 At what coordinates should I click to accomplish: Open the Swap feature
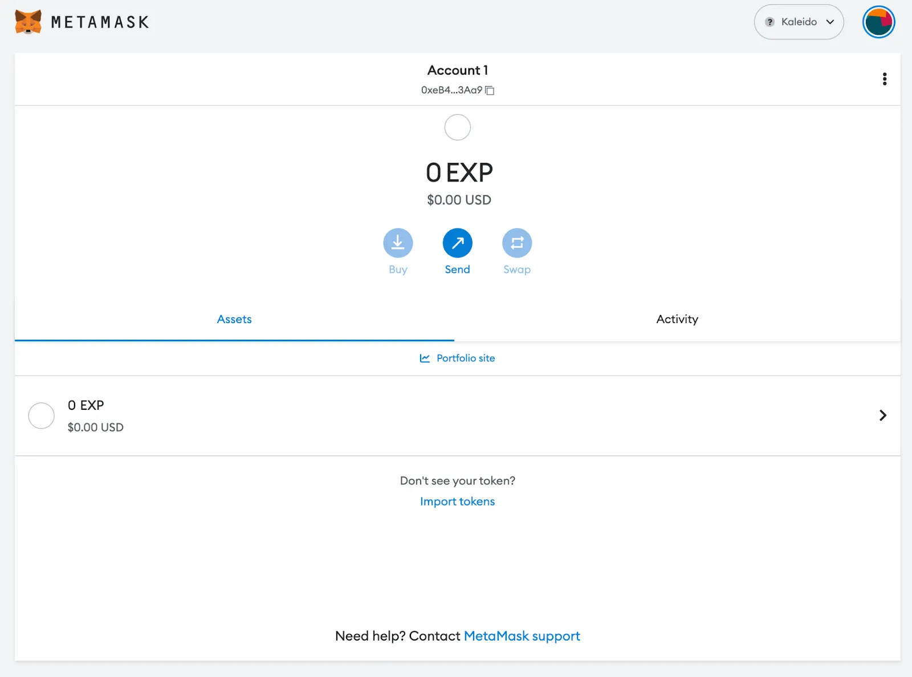tap(516, 243)
